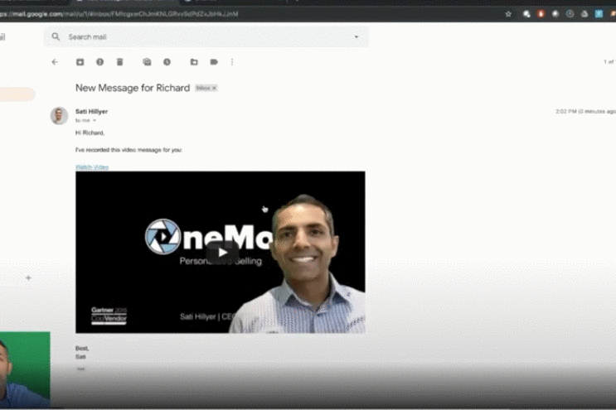Mark the email as unread
Image resolution: width=616 pixels, height=410 pixels.
pos(147,62)
